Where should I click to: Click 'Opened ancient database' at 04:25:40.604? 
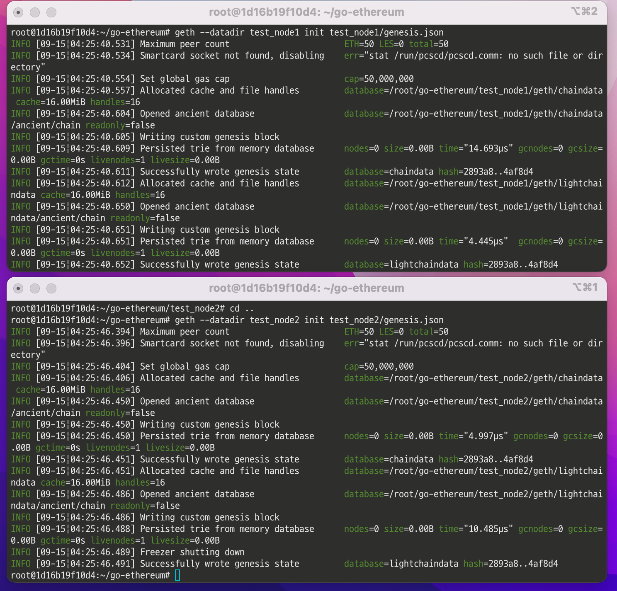(197, 114)
